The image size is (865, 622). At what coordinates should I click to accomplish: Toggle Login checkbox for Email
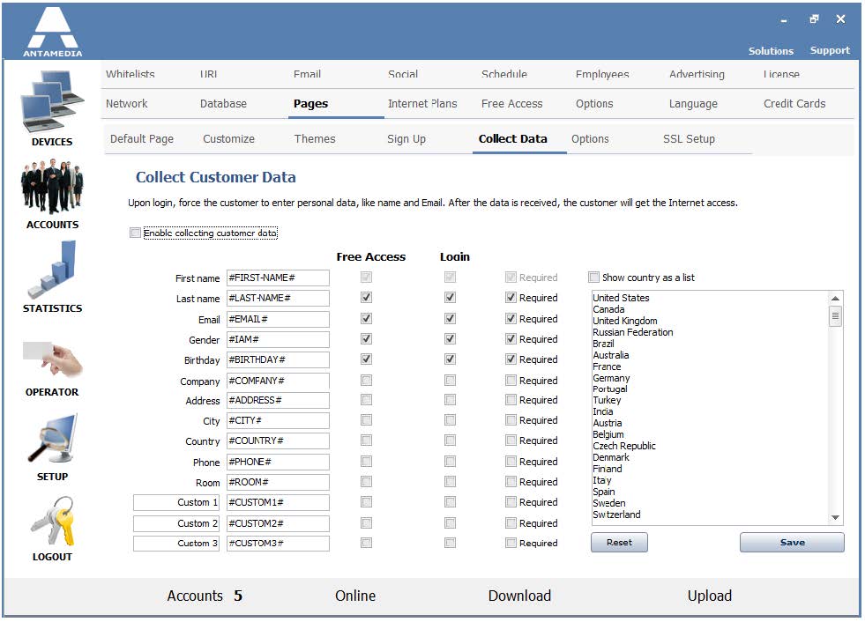(x=451, y=319)
